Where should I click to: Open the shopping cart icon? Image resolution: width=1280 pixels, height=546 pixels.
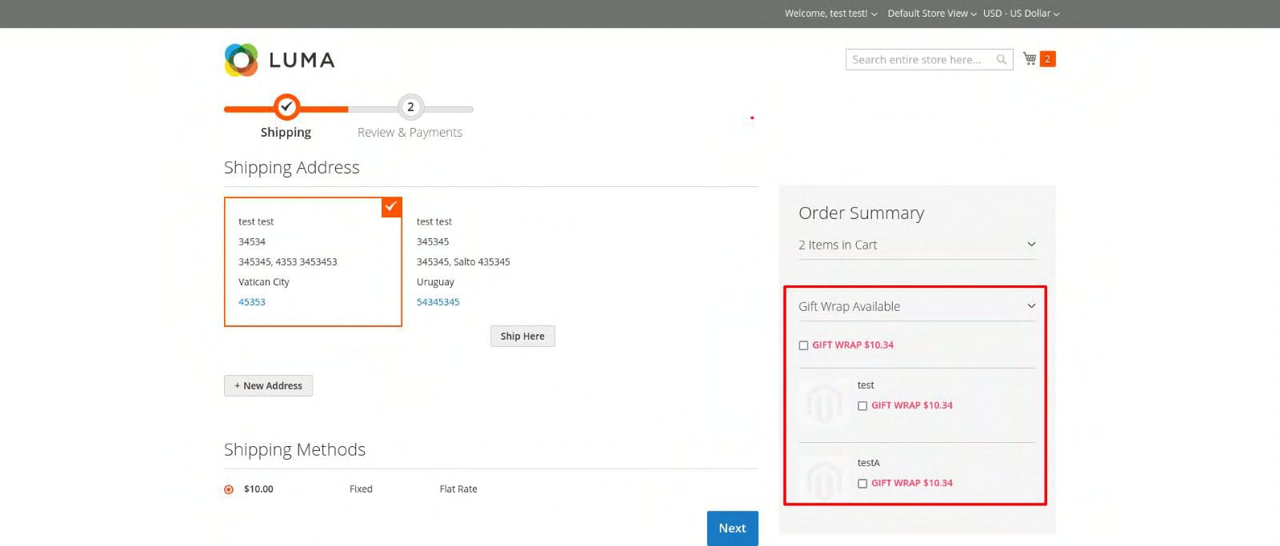click(1030, 59)
